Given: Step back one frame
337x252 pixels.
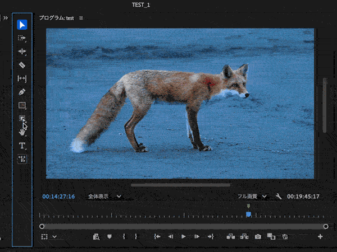Looking at the screenshot, I should pos(171,236).
